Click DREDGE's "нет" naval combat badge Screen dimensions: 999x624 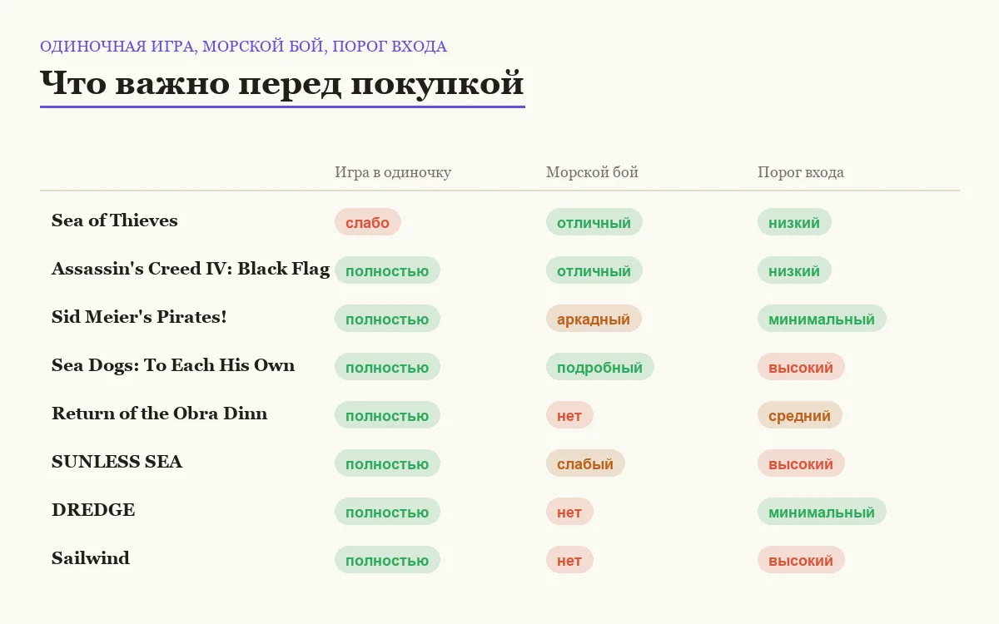pyautogui.click(x=569, y=512)
